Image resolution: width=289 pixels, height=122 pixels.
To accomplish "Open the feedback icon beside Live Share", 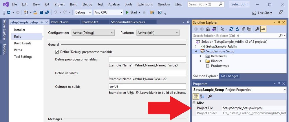I will tap(281, 12).
